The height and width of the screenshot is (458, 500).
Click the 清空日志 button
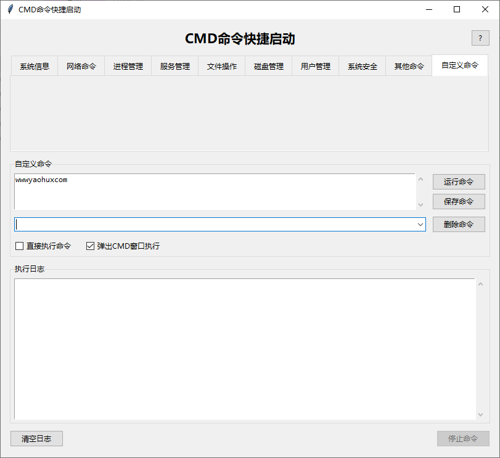tap(36, 438)
